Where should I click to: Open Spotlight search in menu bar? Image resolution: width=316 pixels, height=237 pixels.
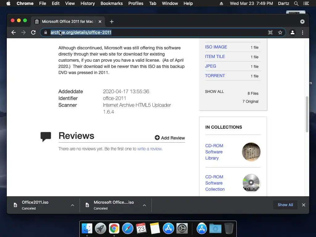[x=296, y=3]
